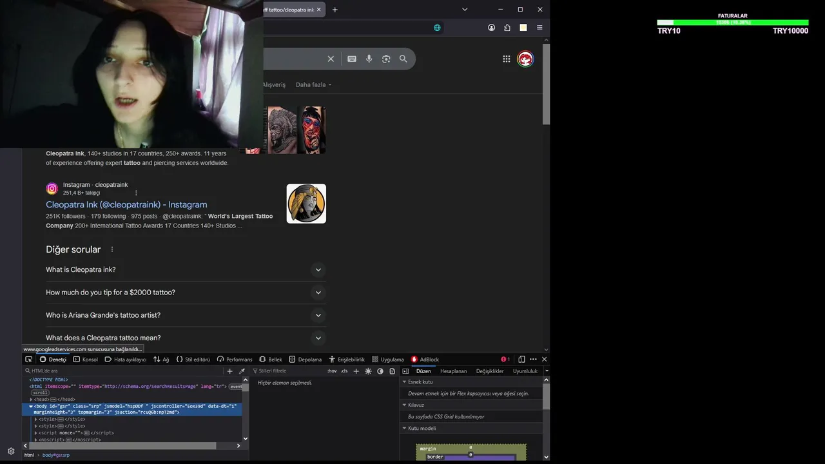
Task: Click the search magnifier icon in Google search box
Action: (x=403, y=59)
